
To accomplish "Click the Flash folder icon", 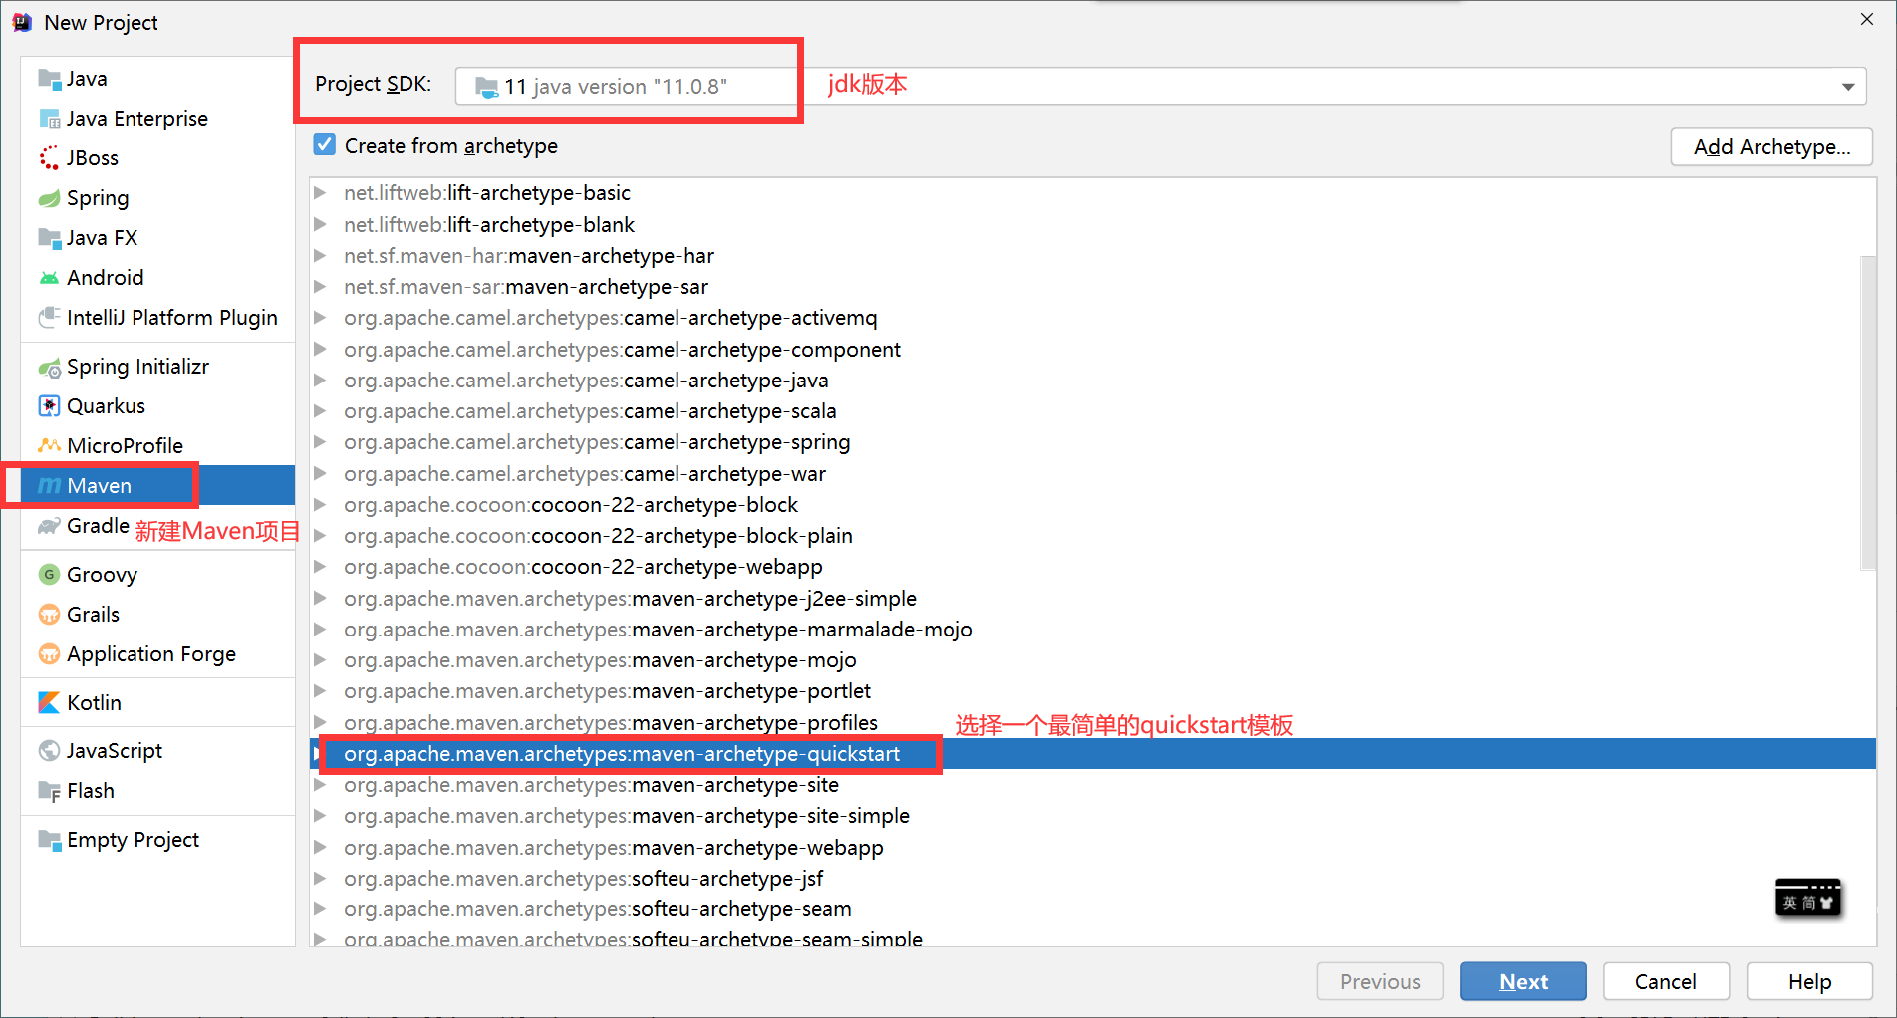I will pyautogui.click(x=49, y=791).
